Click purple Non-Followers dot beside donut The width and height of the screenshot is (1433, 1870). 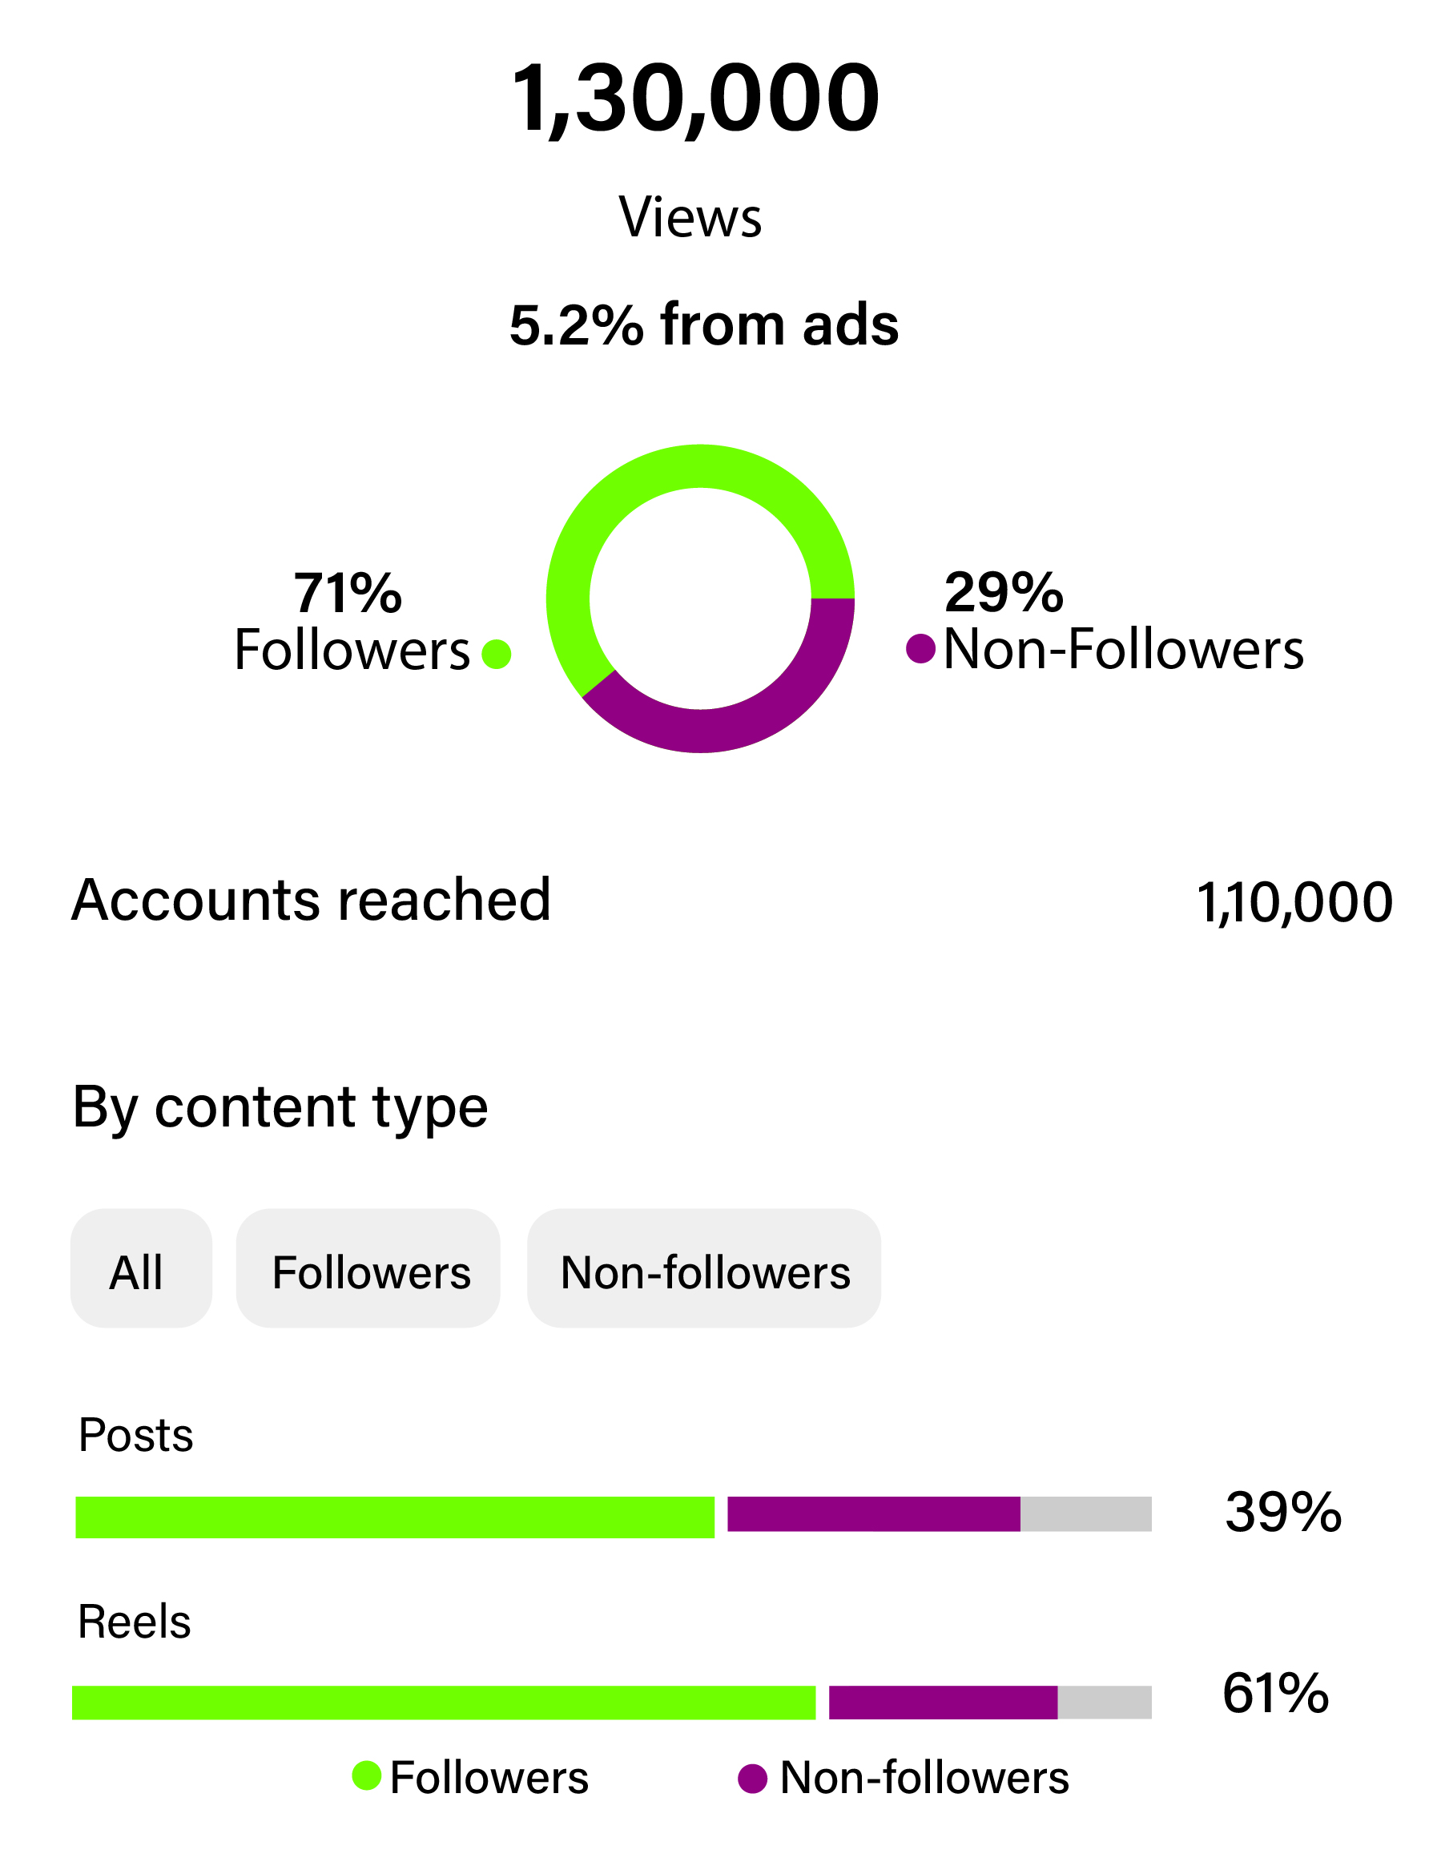920,648
